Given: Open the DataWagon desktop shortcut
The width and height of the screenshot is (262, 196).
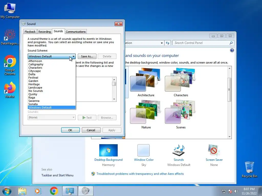Looking at the screenshot, I should click(10, 37).
